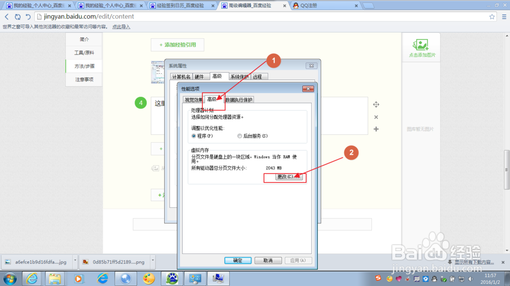Screen dimensions: 510x286
Task: Open the system properties taskbar icon
Action: click(x=218, y=278)
